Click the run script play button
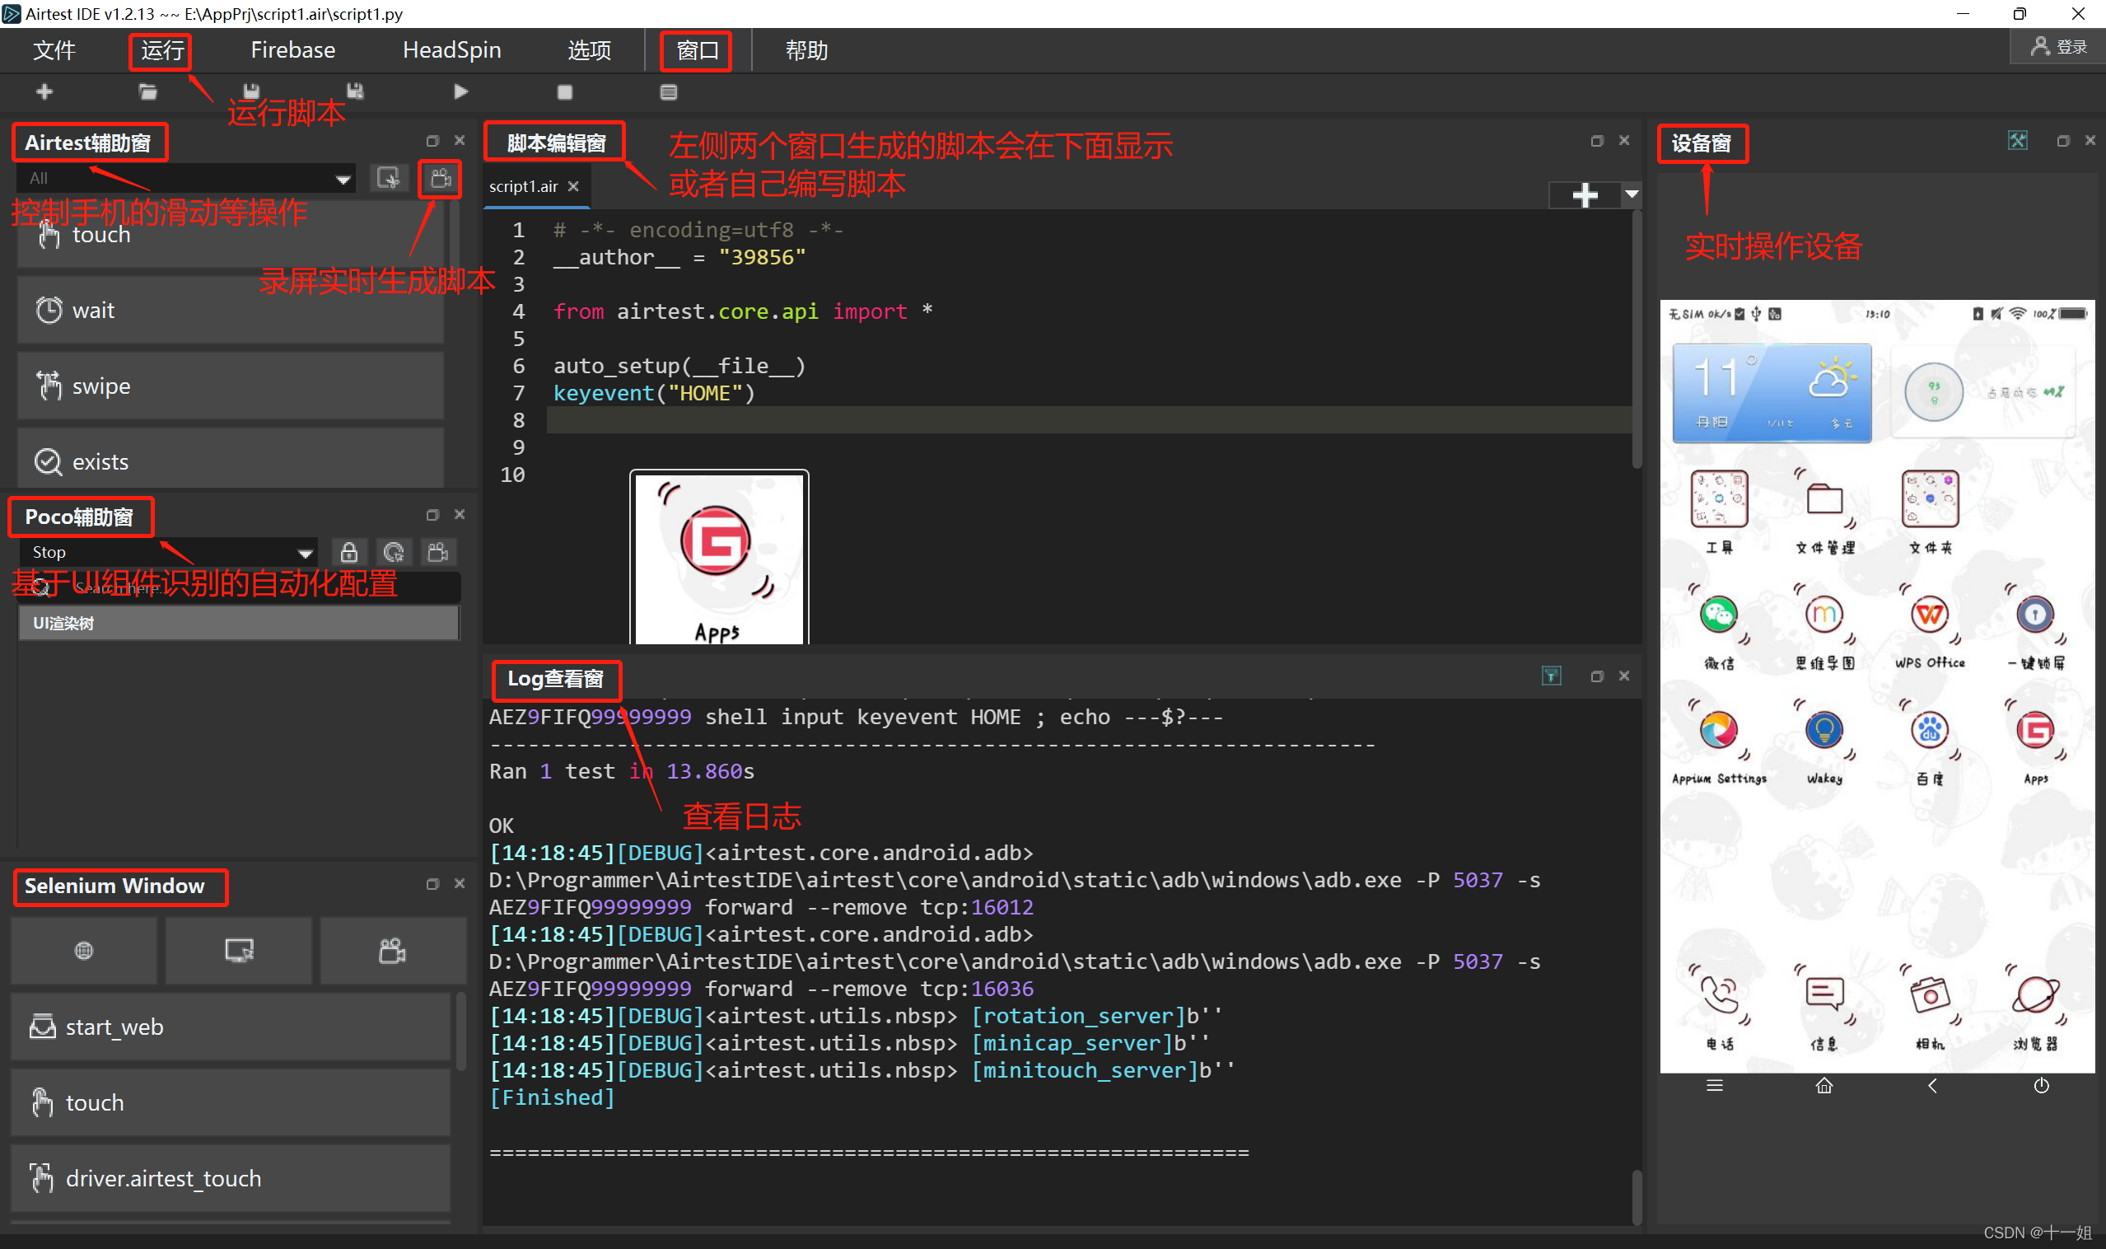This screenshot has height=1249, width=2106. (x=460, y=91)
